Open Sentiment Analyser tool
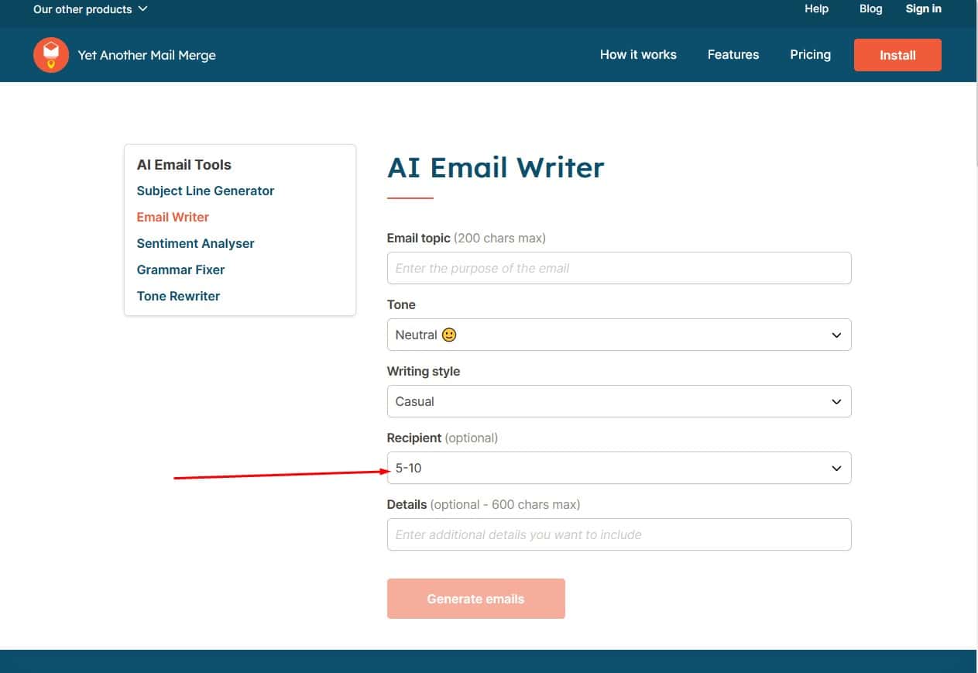The height and width of the screenshot is (673, 978). click(195, 243)
